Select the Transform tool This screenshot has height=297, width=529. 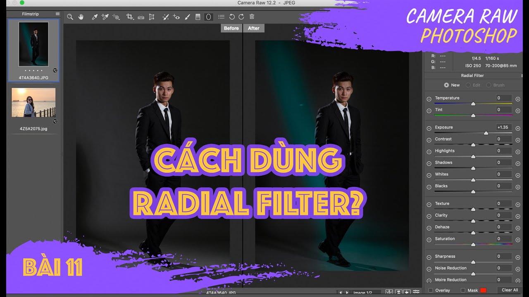[152, 17]
